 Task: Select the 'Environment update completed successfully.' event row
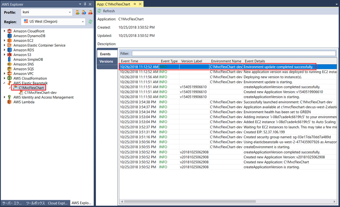click(x=228, y=67)
